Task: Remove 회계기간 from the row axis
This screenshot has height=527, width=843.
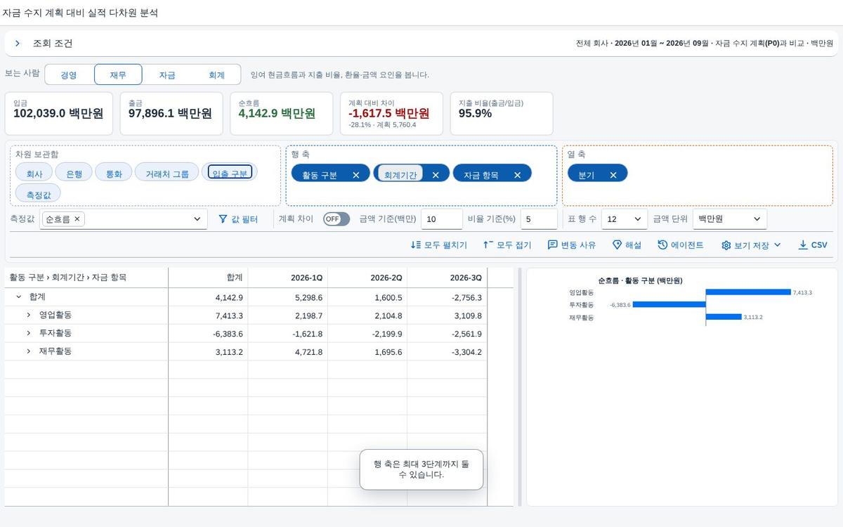Action: click(436, 175)
